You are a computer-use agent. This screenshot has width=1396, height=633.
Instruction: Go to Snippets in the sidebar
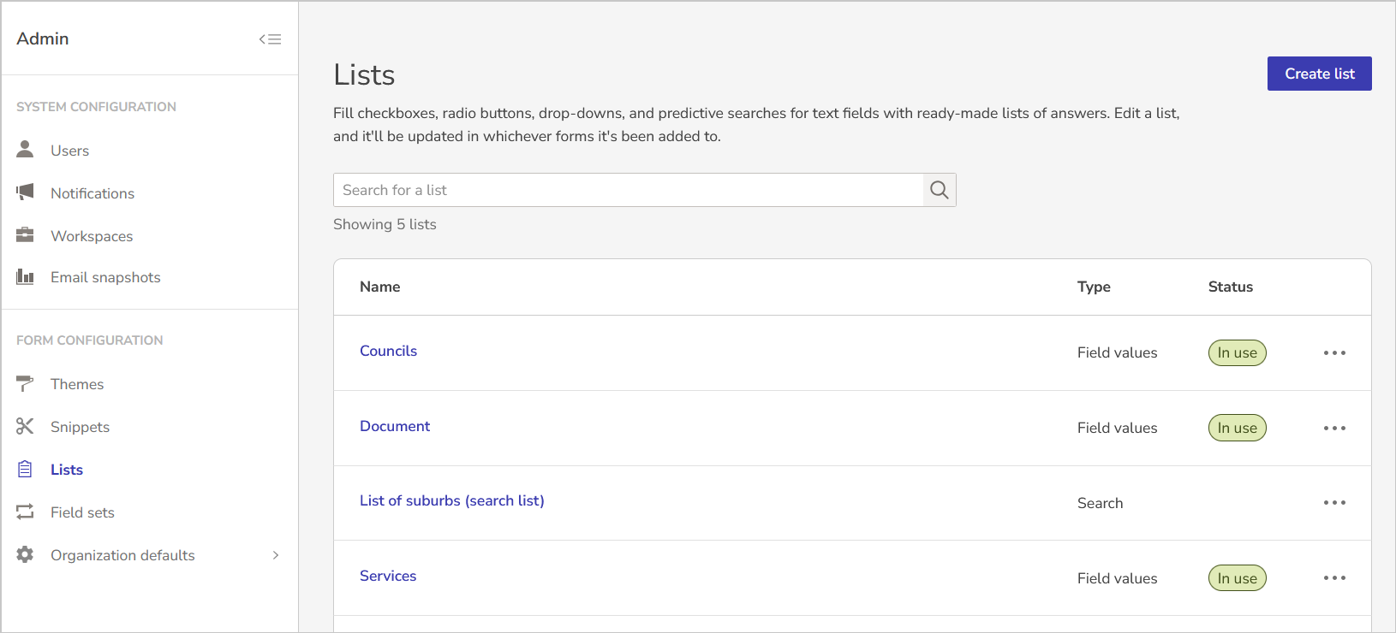point(80,427)
